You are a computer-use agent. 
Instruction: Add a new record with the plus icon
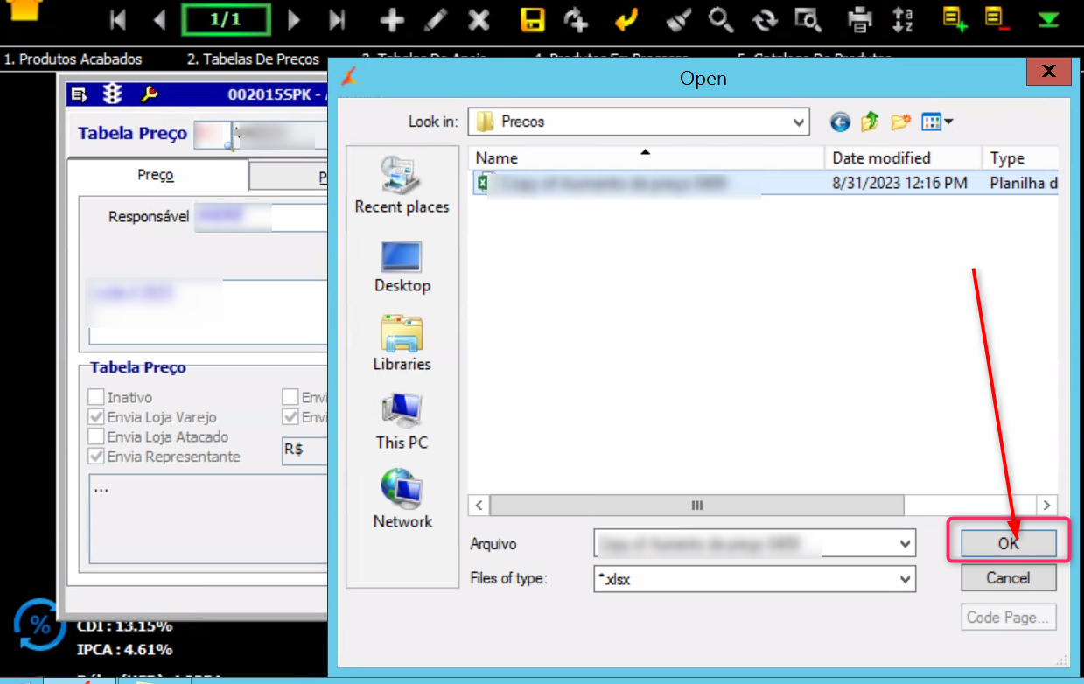point(393,19)
